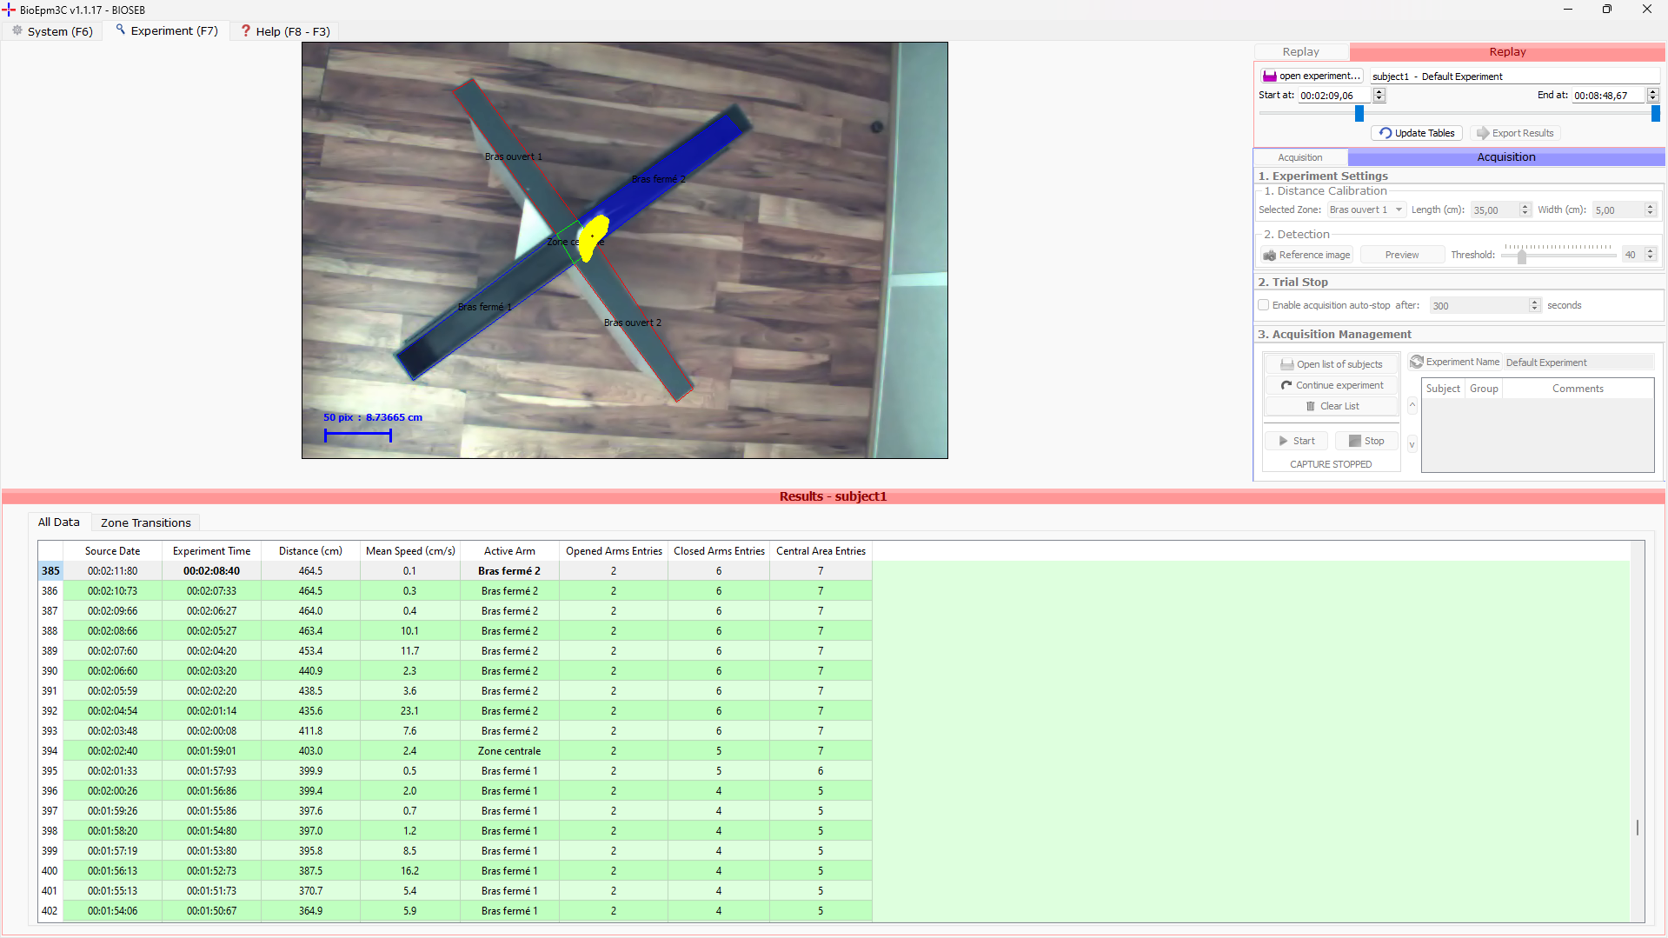Click Continue experiment button
Image resolution: width=1668 pixels, height=938 pixels.
click(x=1331, y=385)
